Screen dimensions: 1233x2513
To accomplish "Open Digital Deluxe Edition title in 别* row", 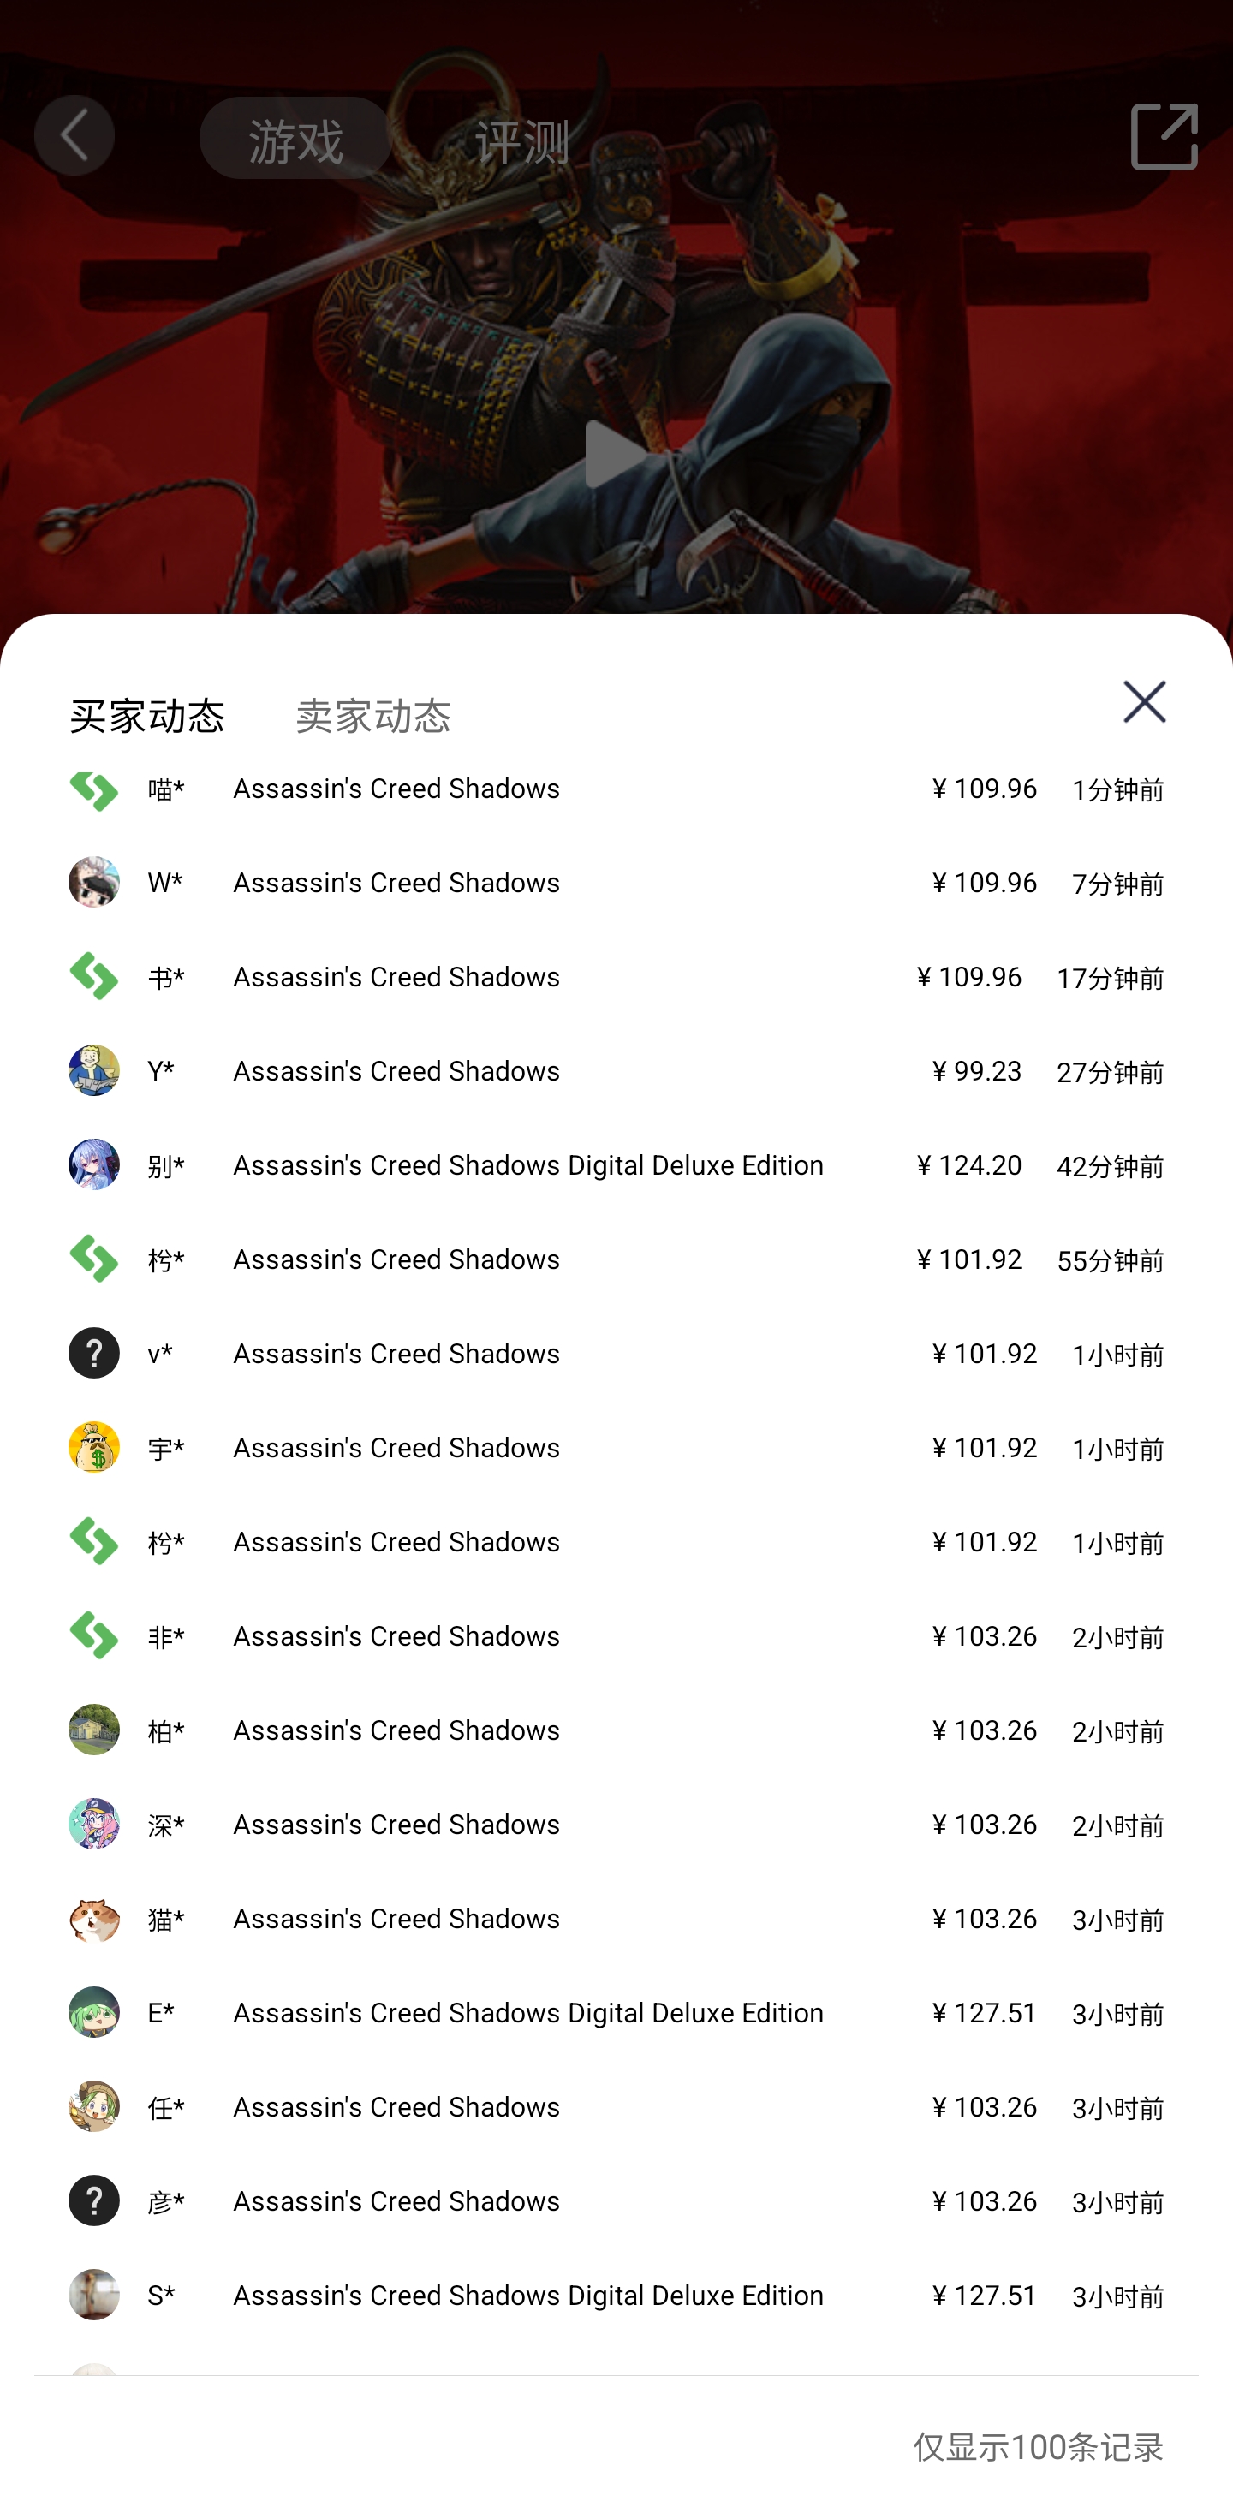I will (528, 1164).
